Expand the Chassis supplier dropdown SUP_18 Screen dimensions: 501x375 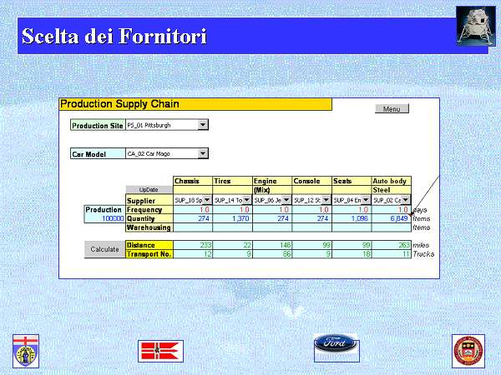point(207,200)
